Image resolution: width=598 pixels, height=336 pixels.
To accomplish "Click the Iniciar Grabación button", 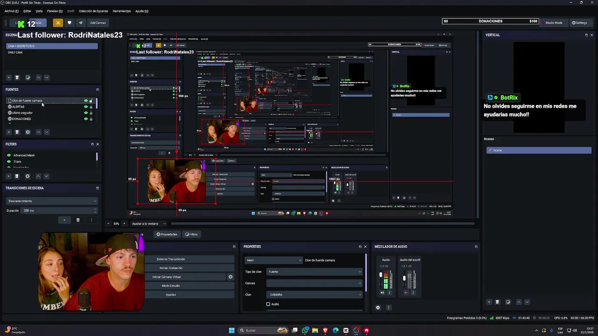I will coord(171,268).
